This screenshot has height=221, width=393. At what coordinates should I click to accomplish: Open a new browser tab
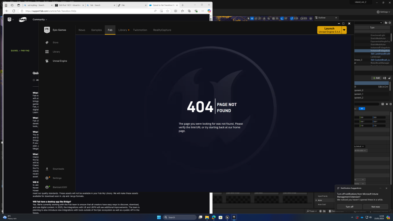(182, 5)
